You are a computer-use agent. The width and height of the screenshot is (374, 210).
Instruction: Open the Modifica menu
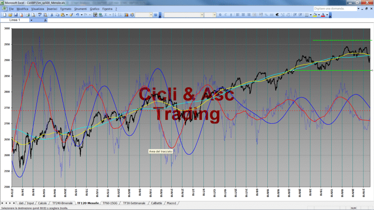[22, 9]
